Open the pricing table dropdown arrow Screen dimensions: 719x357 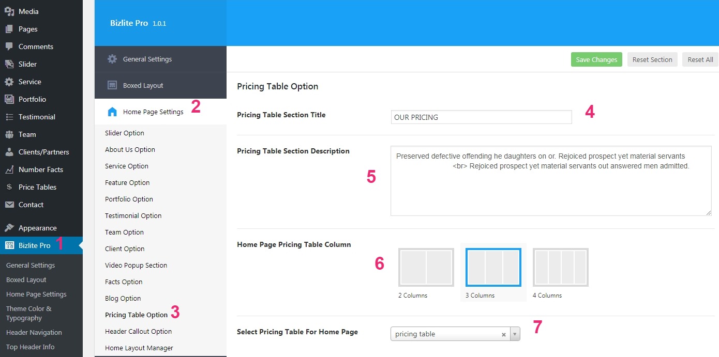(515, 334)
